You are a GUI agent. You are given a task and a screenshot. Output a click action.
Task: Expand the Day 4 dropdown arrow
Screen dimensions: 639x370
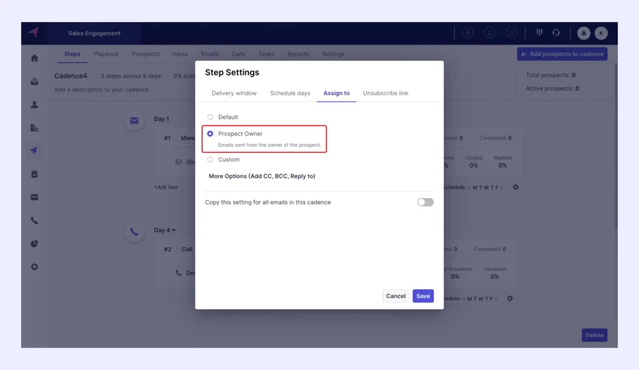pyautogui.click(x=173, y=230)
